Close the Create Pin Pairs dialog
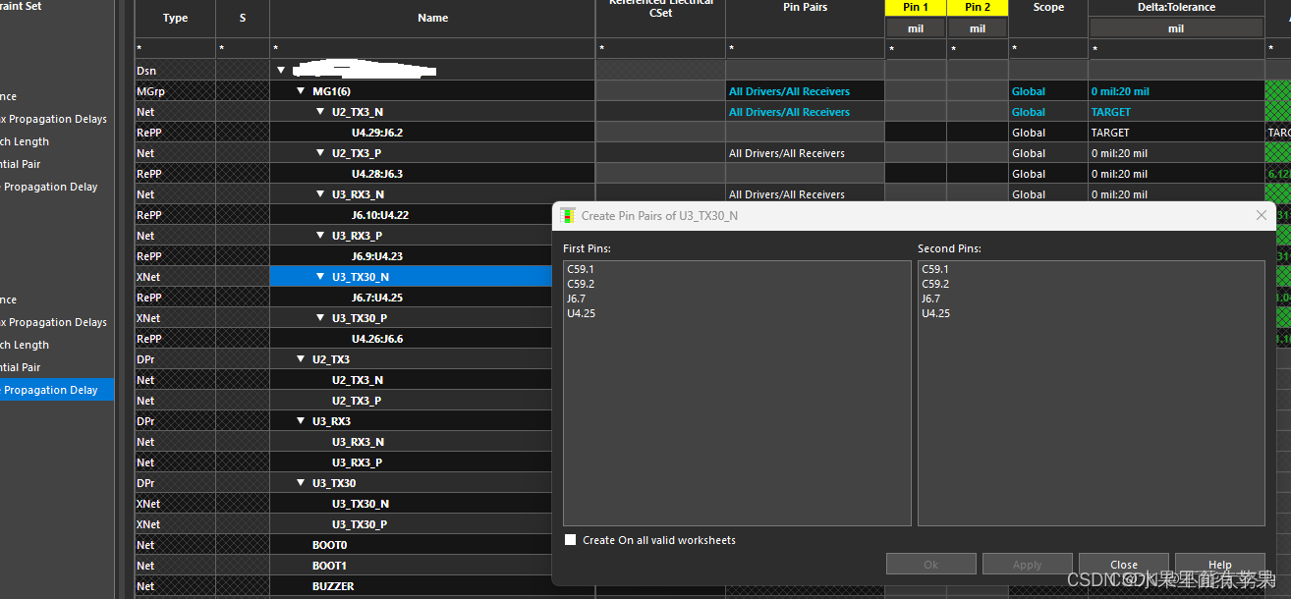This screenshot has width=1291, height=599. tap(1262, 215)
